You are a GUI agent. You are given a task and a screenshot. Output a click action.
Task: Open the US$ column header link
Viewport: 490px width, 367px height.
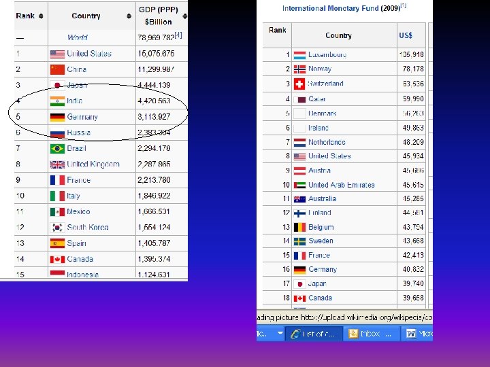[406, 35]
